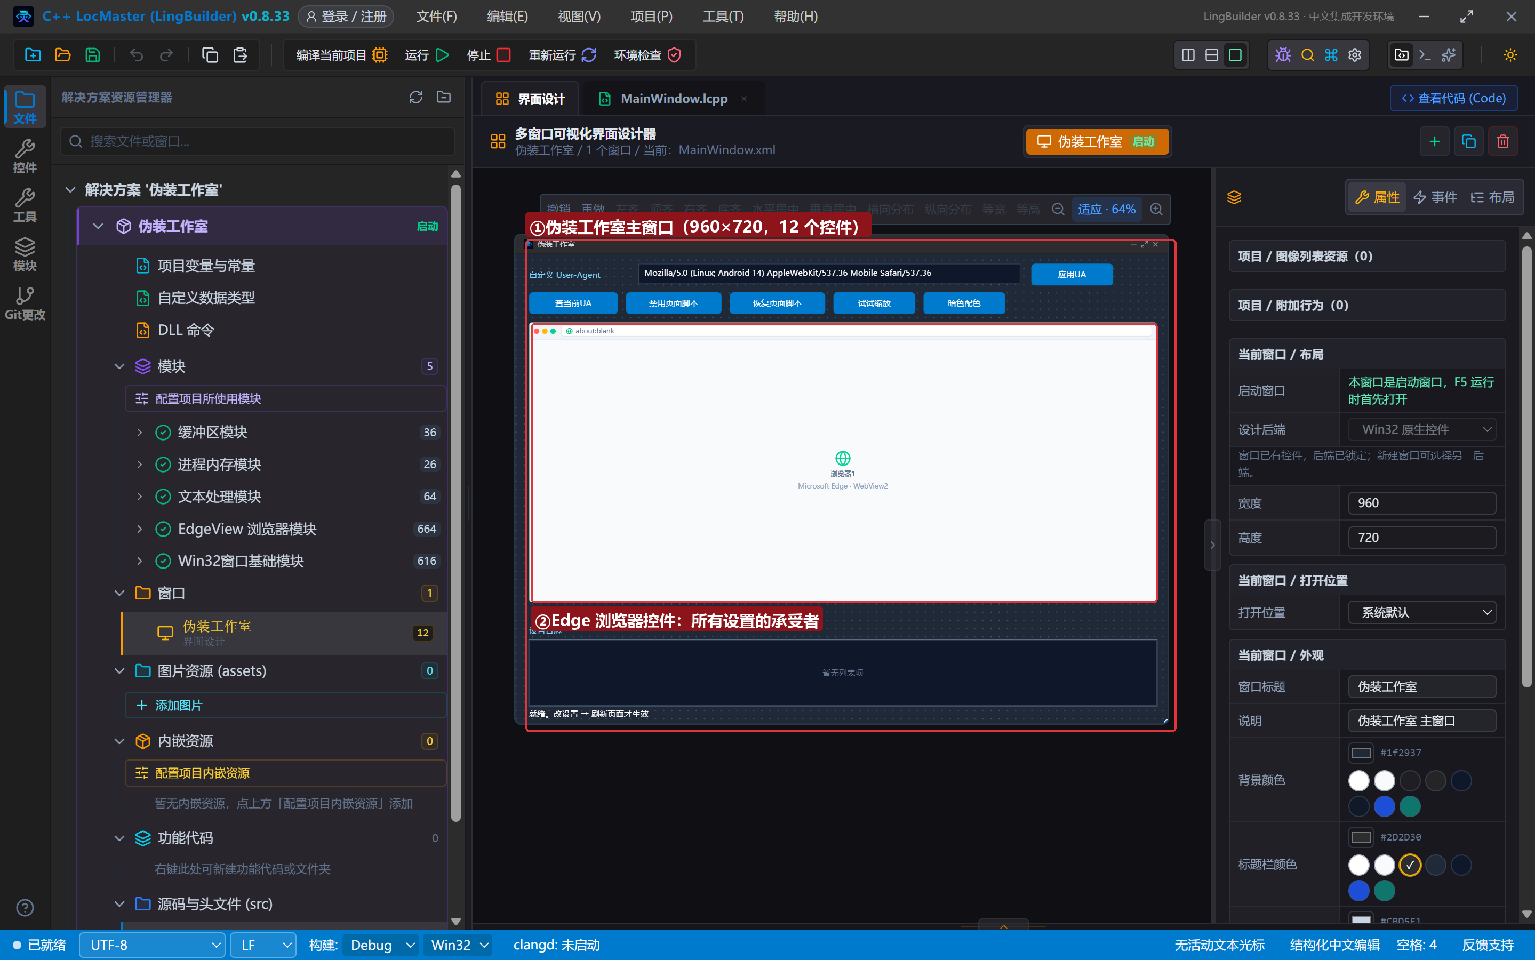Run the project with the play icon
Viewport: 1535px width, 960px height.
tap(442, 55)
